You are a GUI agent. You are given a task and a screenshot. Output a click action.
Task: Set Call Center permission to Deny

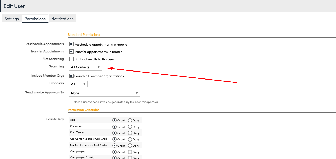point(130,133)
